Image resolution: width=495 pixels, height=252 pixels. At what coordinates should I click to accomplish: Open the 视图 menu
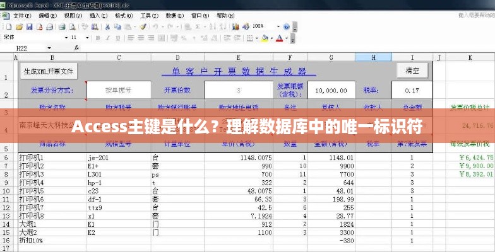[x=73, y=15]
